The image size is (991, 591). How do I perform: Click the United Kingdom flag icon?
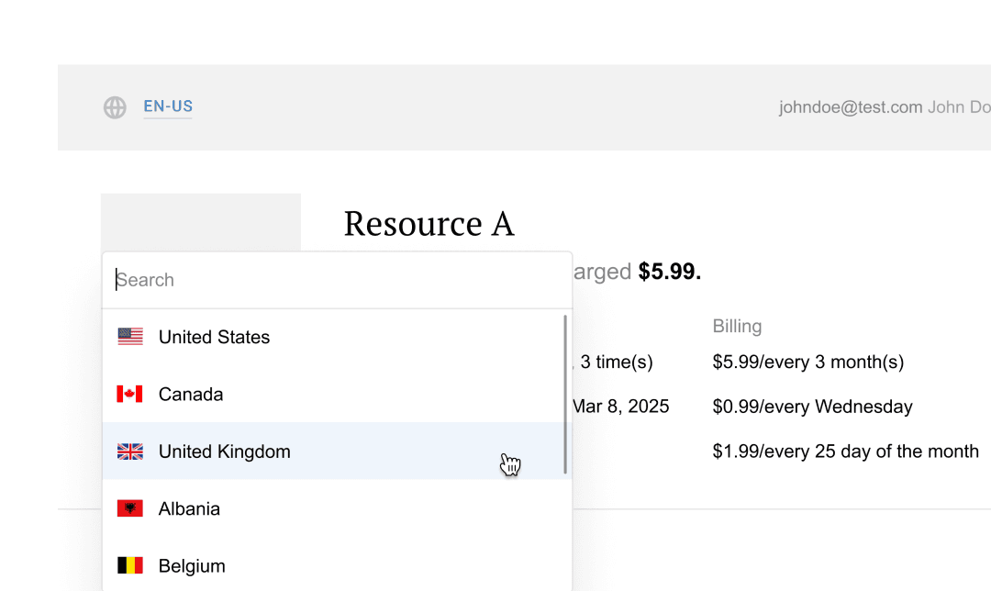click(130, 452)
